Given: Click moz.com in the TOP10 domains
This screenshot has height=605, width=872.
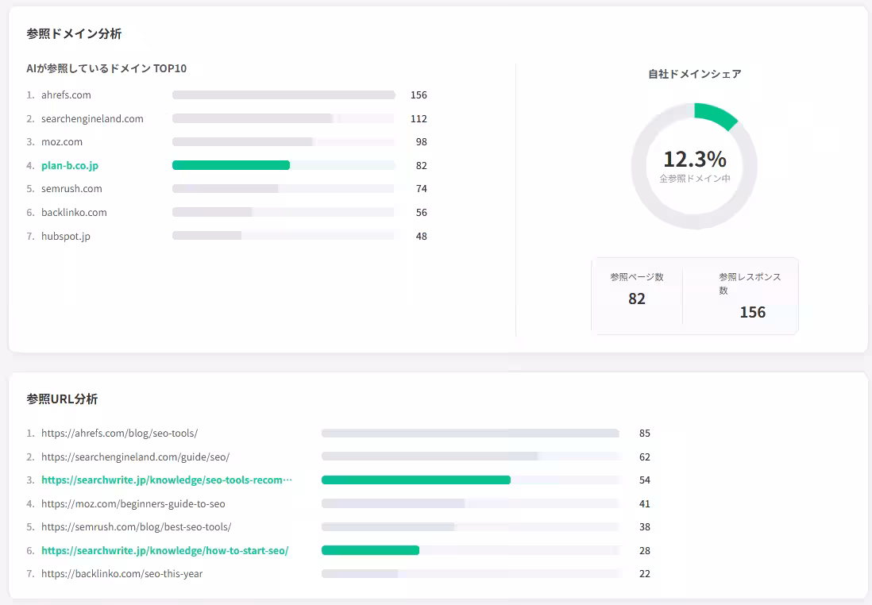Looking at the screenshot, I should point(62,142).
